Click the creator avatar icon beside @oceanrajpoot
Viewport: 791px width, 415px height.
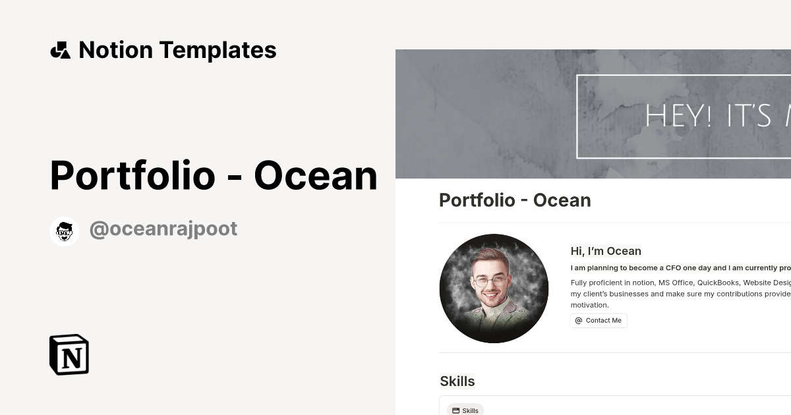pyautogui.click(x=64, y=231)
